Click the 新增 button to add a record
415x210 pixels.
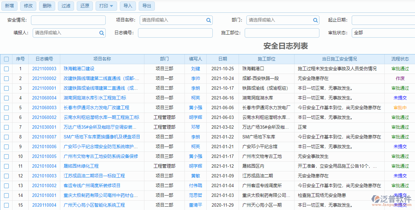[x=9, y=6]
